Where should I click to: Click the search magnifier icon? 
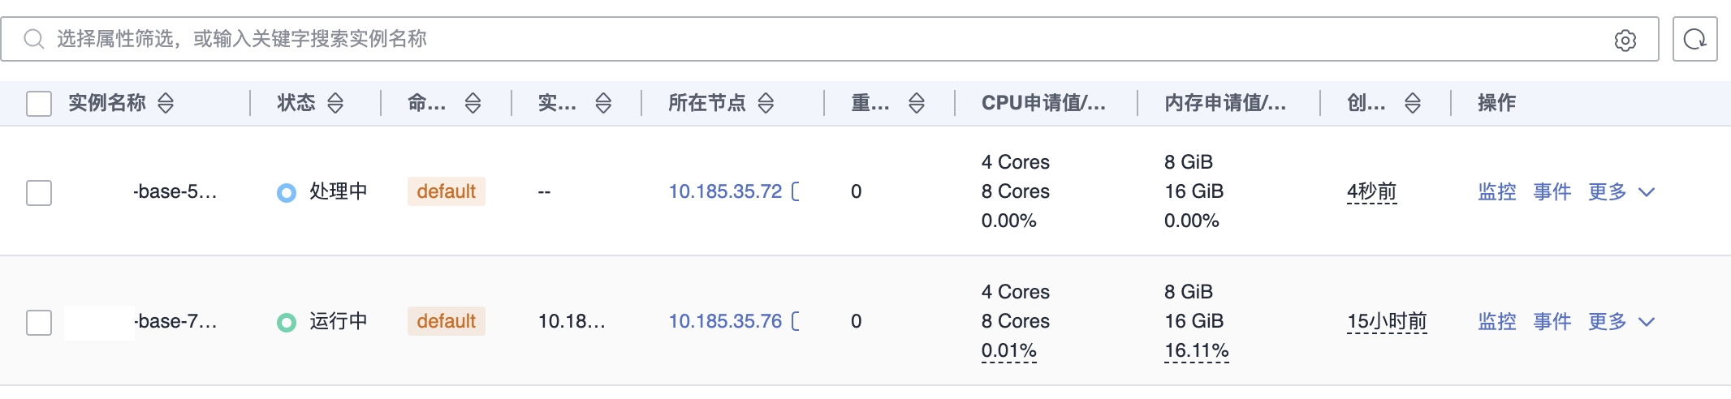pyautogui.click(x=33, y=39)
